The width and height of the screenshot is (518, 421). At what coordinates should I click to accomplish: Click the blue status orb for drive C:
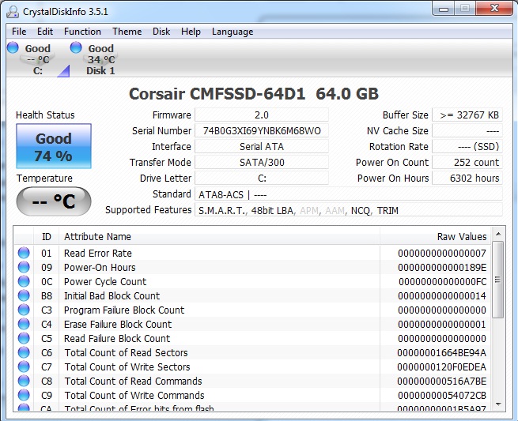[x=13, y=47]
